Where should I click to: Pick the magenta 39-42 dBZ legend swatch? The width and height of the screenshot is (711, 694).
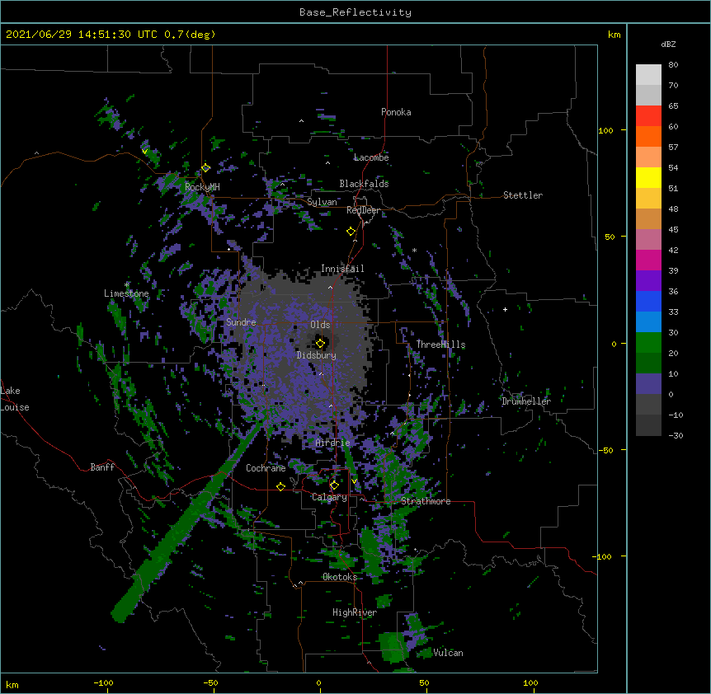tap(648, 260)
